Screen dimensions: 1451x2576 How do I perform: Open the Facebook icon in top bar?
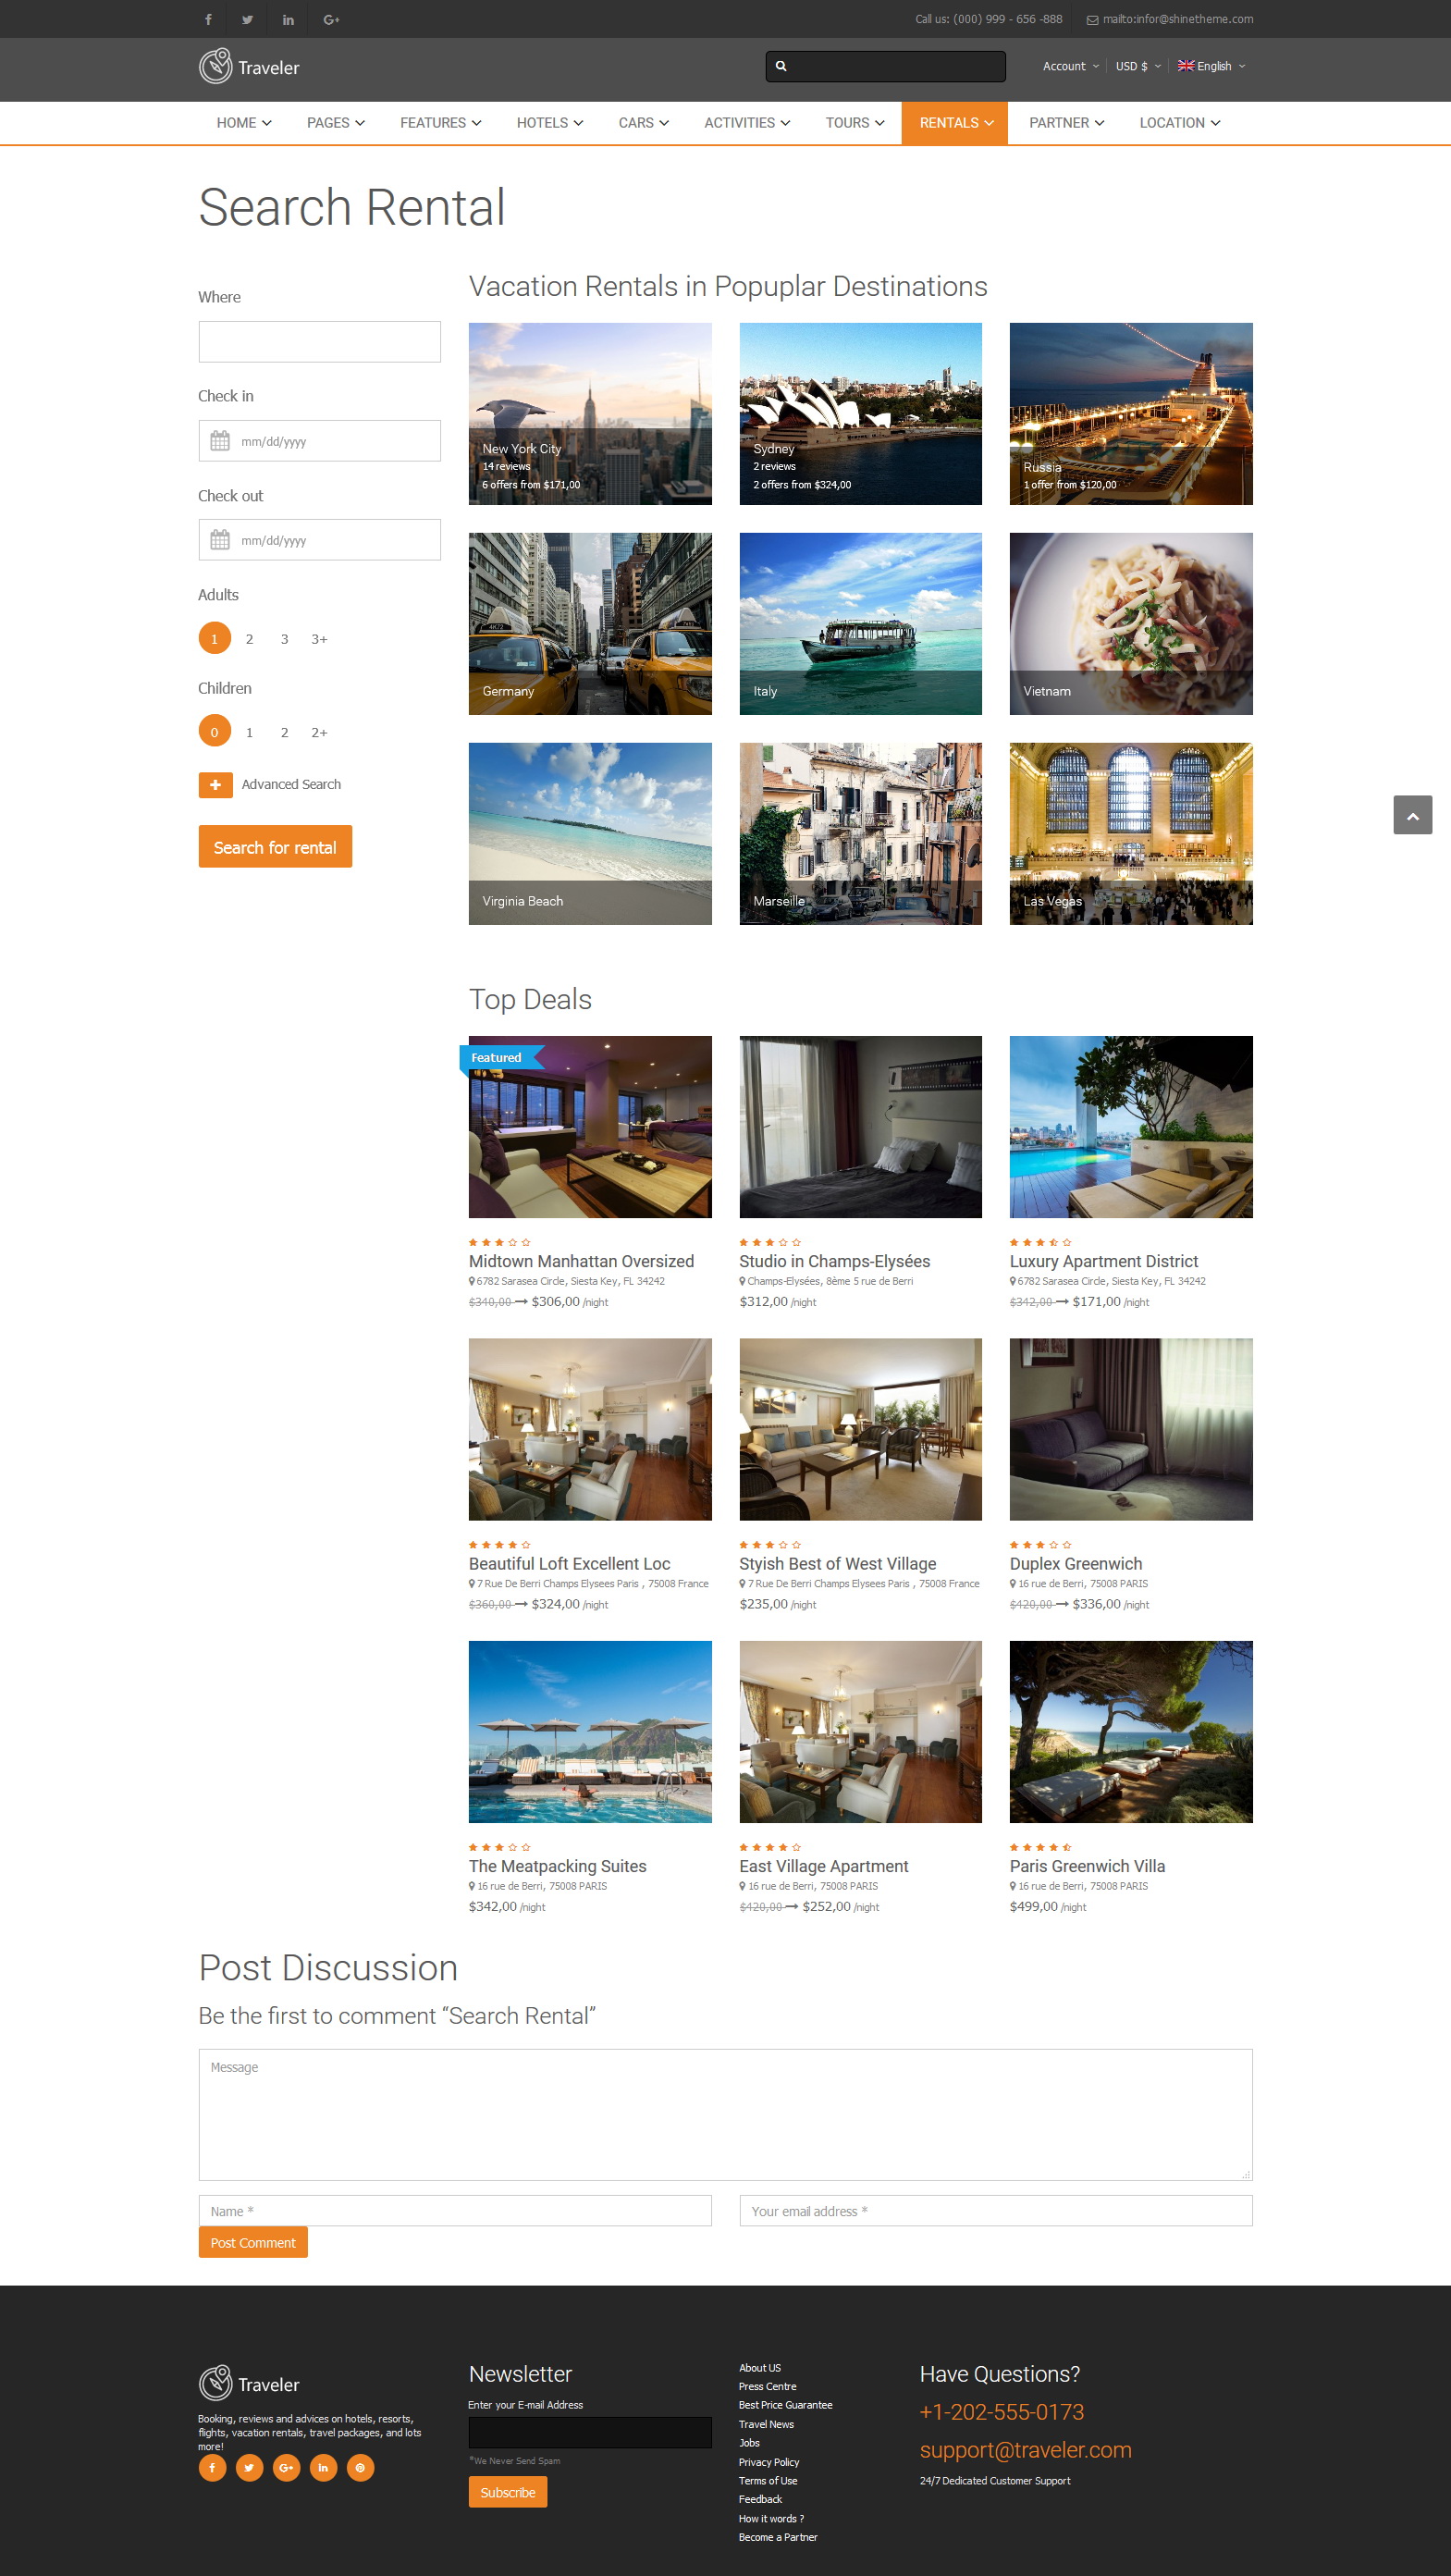(208, 19)
